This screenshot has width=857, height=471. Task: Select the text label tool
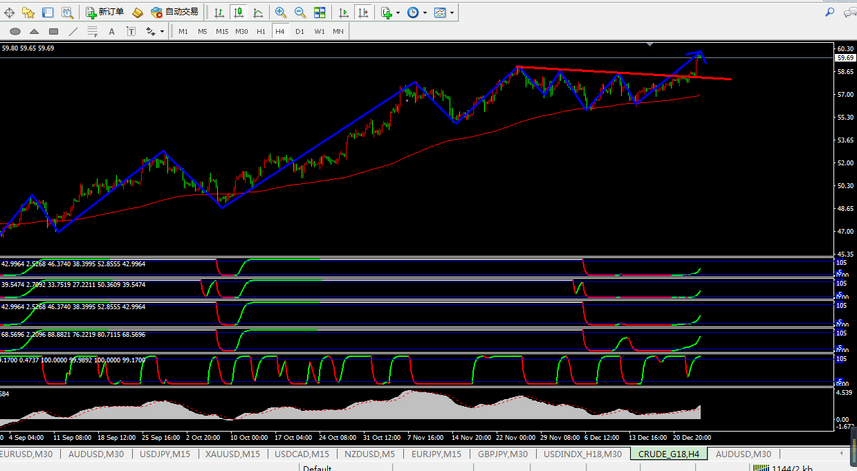point(111,31)
